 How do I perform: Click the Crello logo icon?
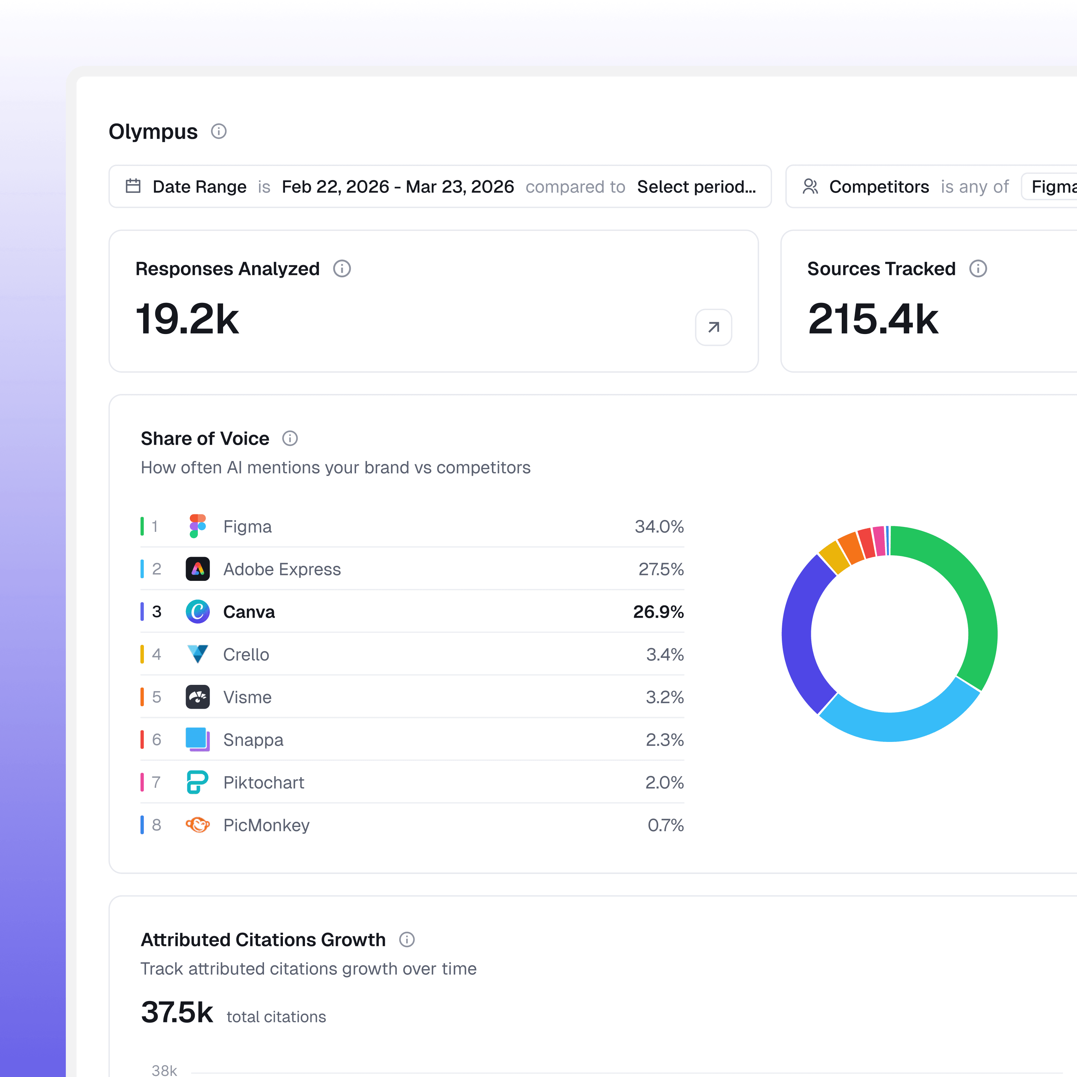click(x=198, y=654)
